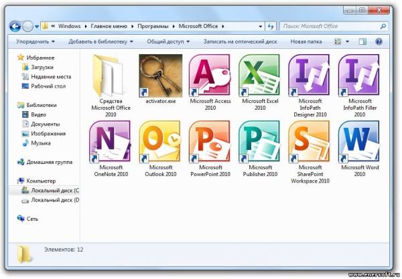Viewport: 402px width, 279px height.
Task: Open the Упорядочить menu
Action: 36,41
